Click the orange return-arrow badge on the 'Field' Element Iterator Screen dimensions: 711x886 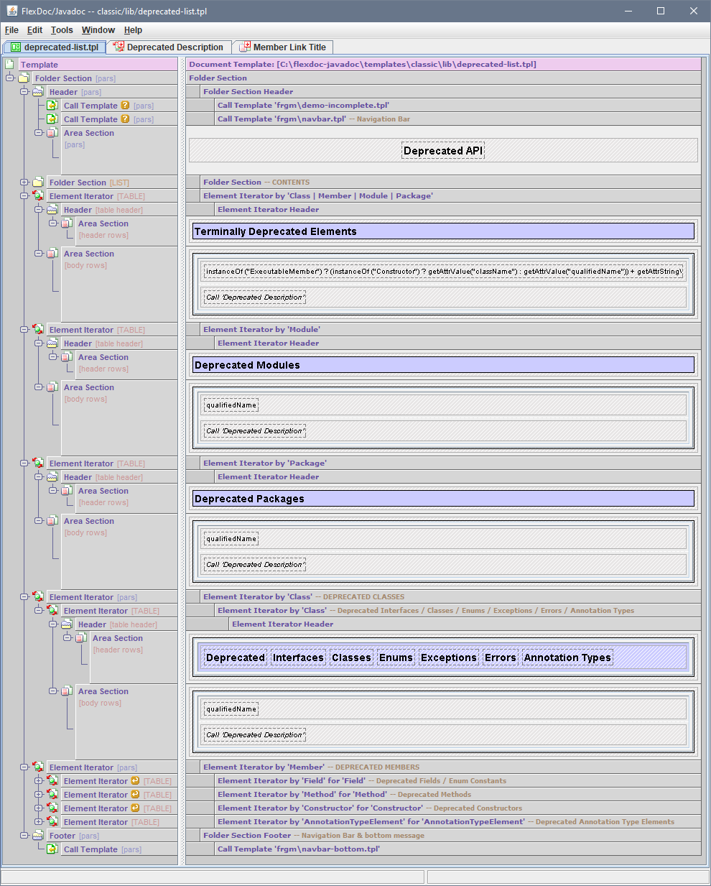pos(135,781)
